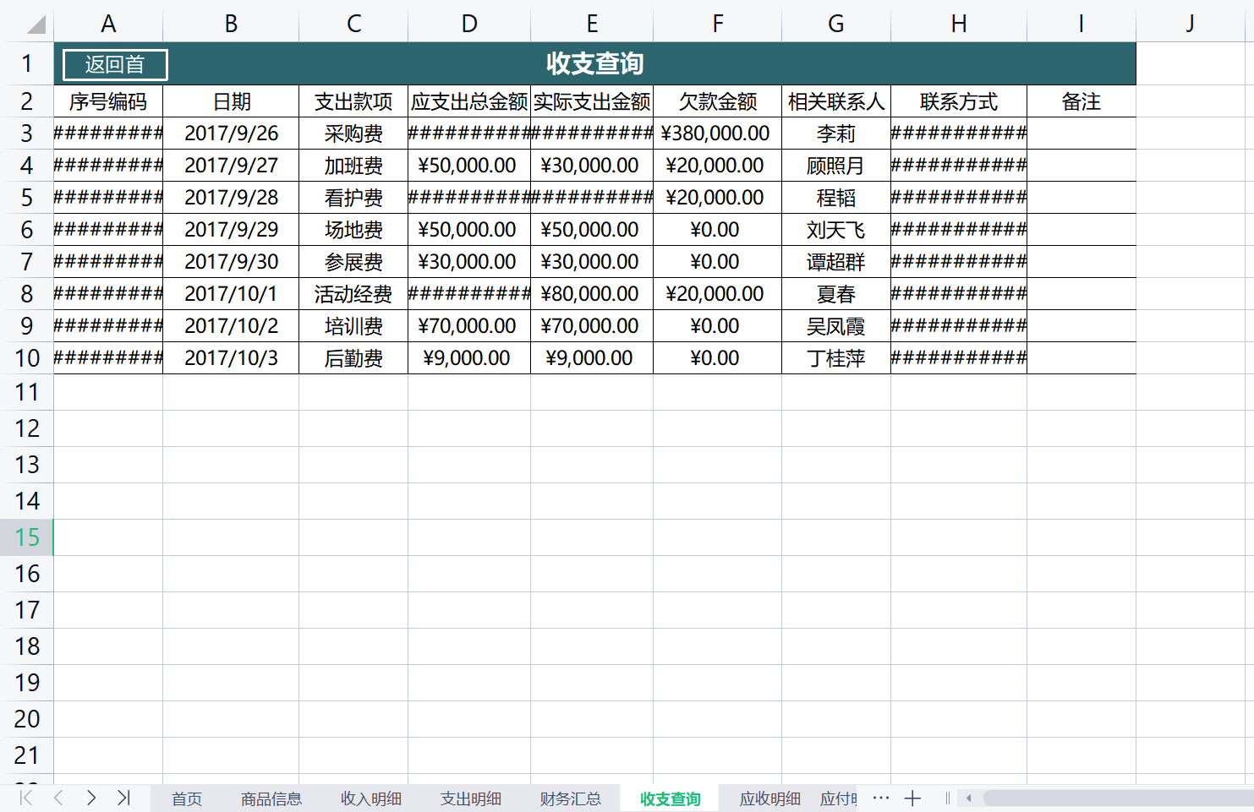Go to next sheet tab arrow
The width and height of the screenshot is (1254, 812).
coord(91,798)
